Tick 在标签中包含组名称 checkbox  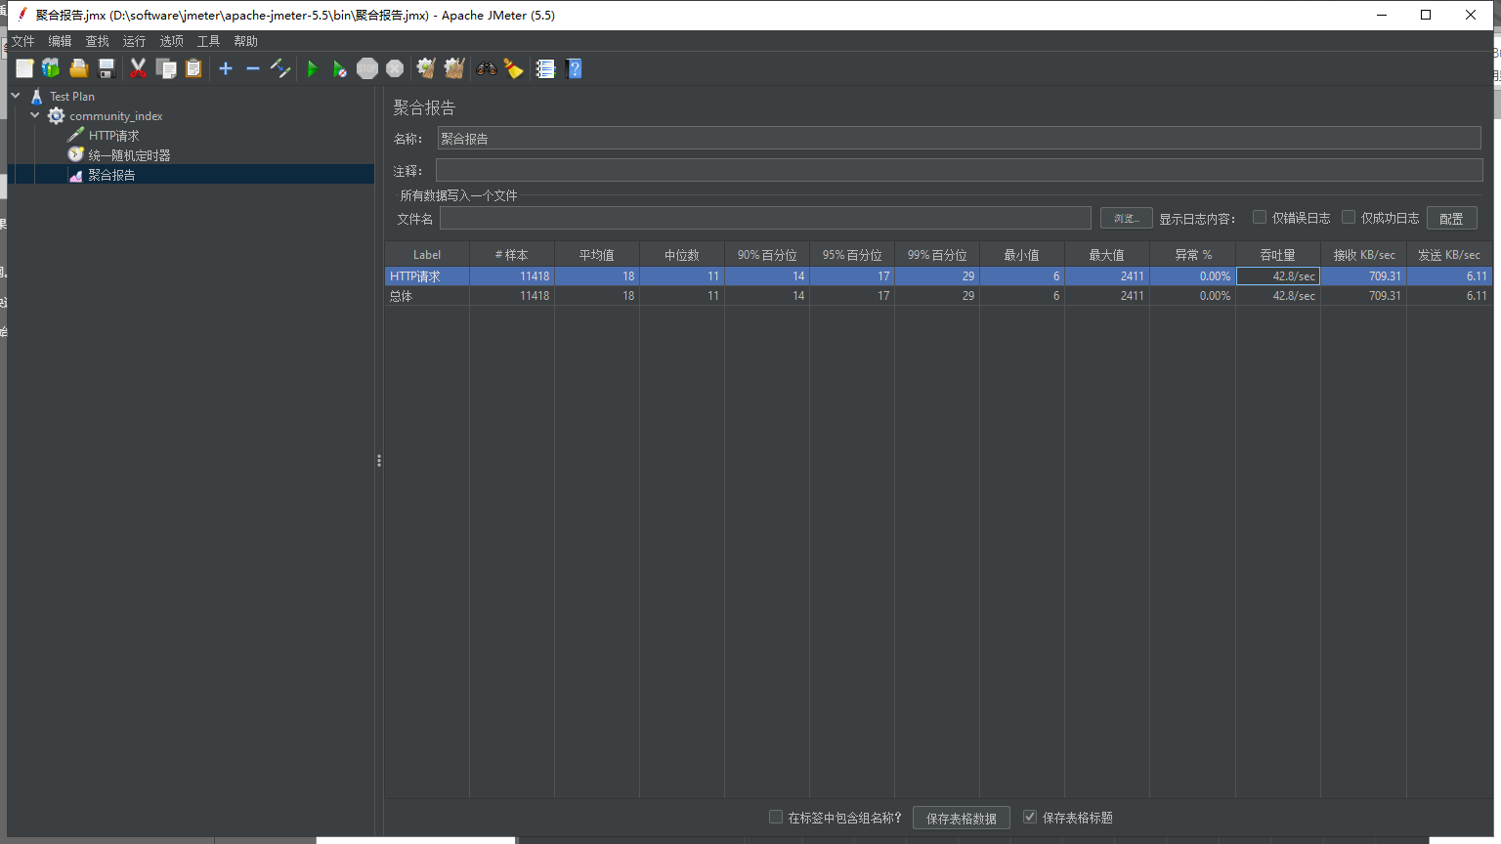tap(776, 817)
